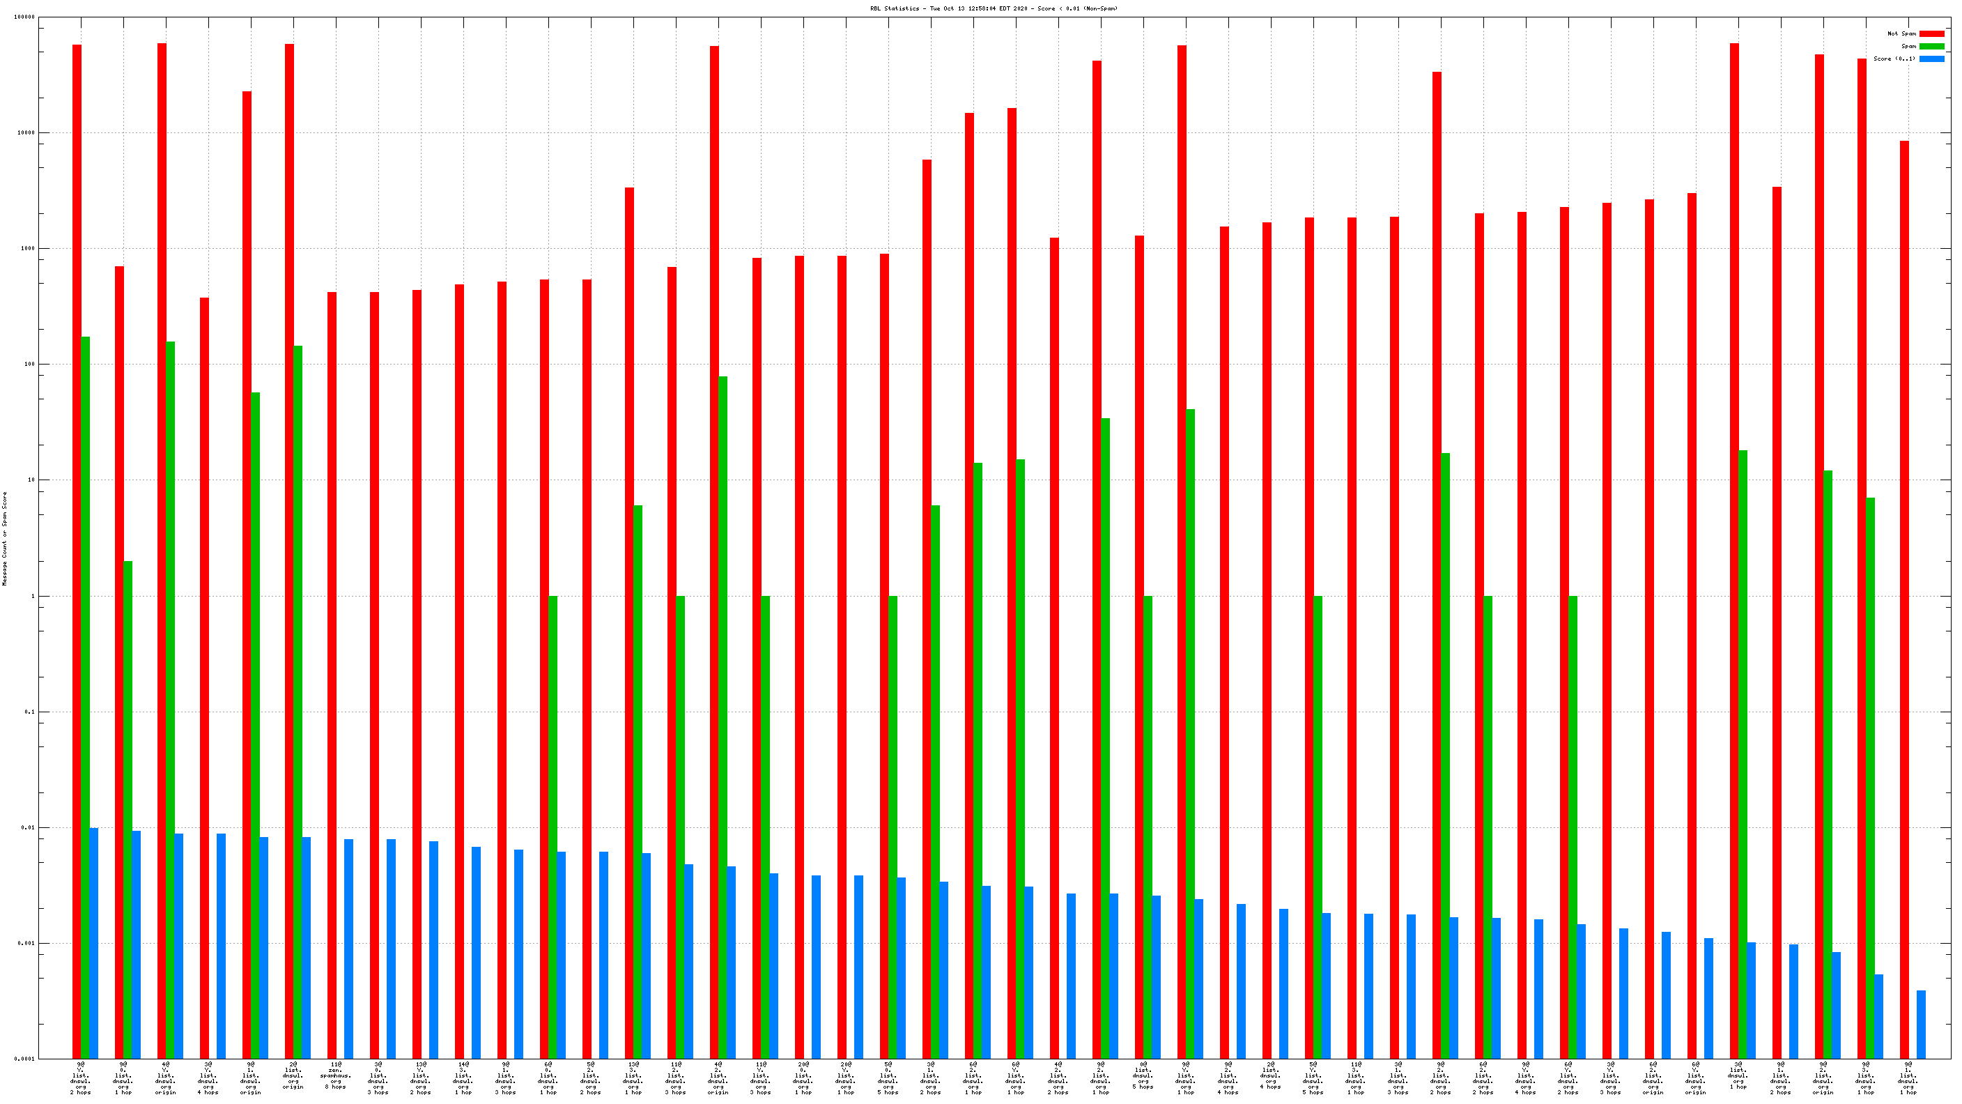
Task: Click the RBL Statistics chart title
Action: click(x=994, y=8)
